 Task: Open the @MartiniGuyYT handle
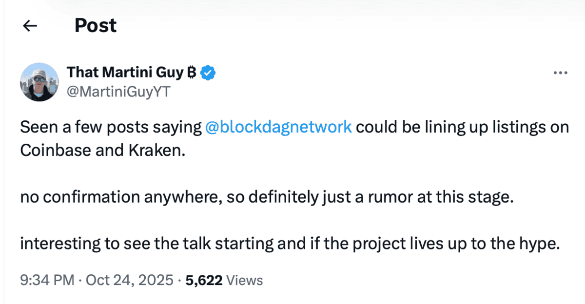pos(118,92)
